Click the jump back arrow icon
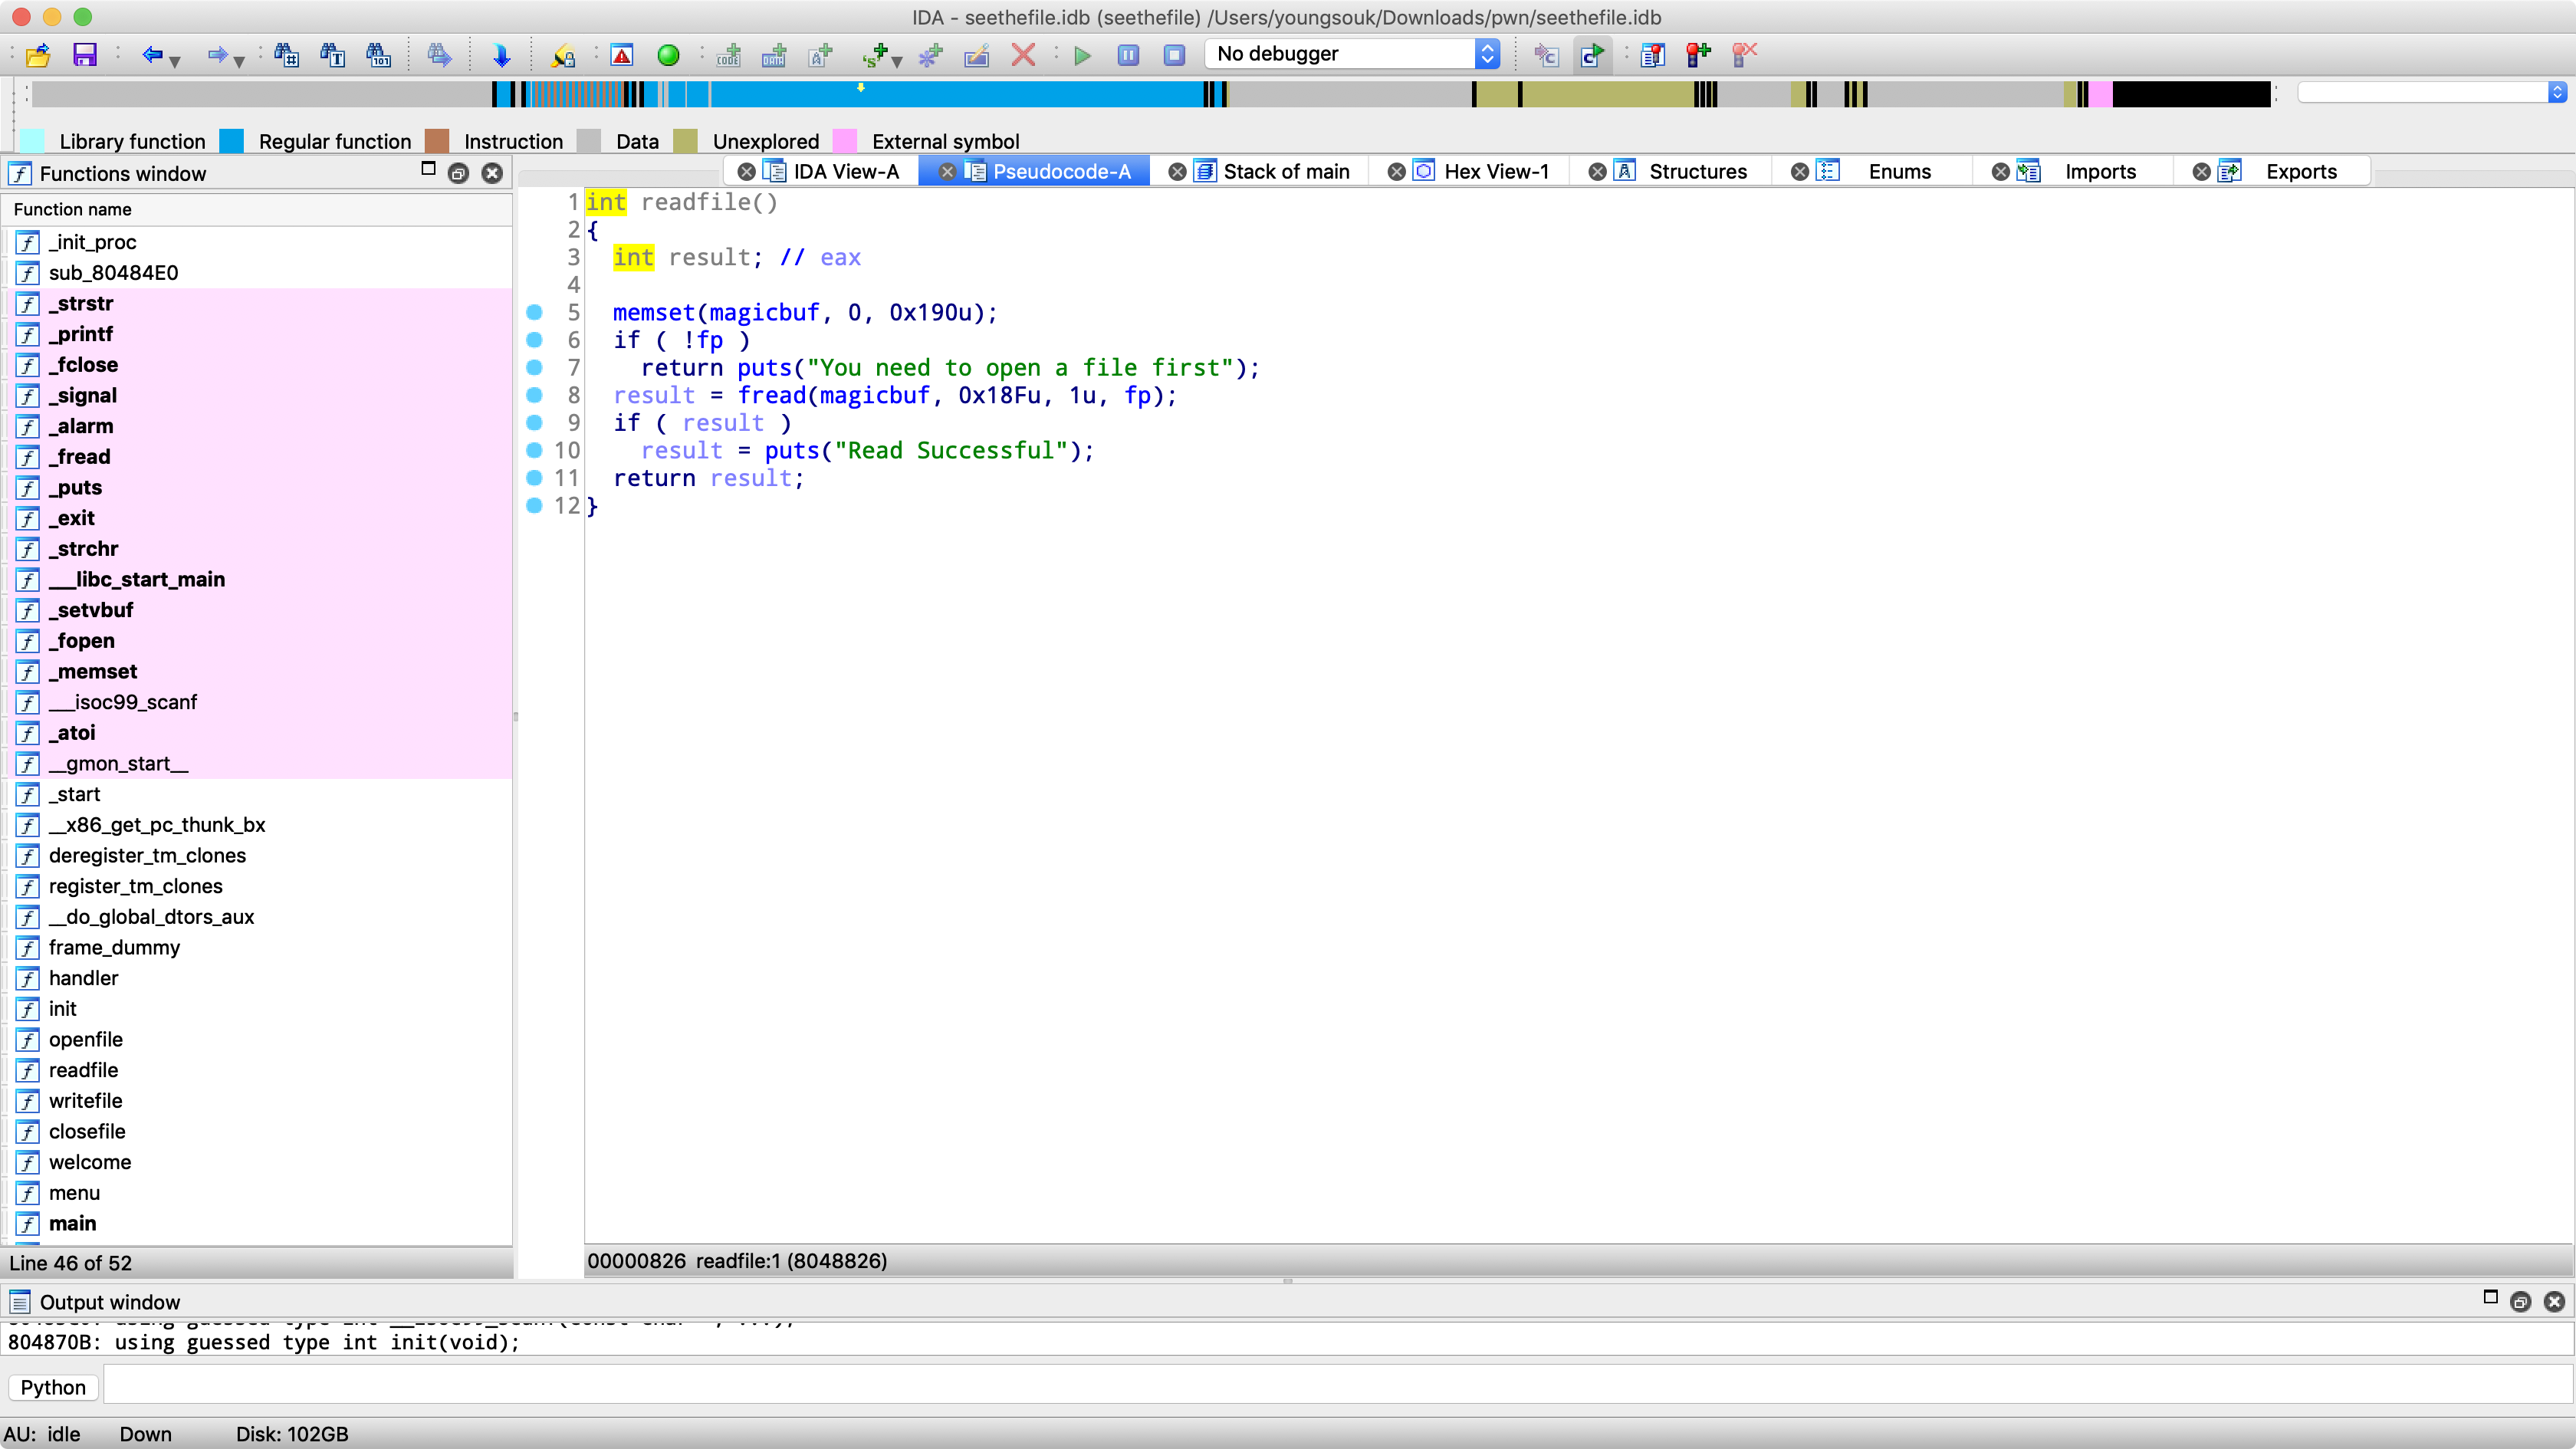 151,55
